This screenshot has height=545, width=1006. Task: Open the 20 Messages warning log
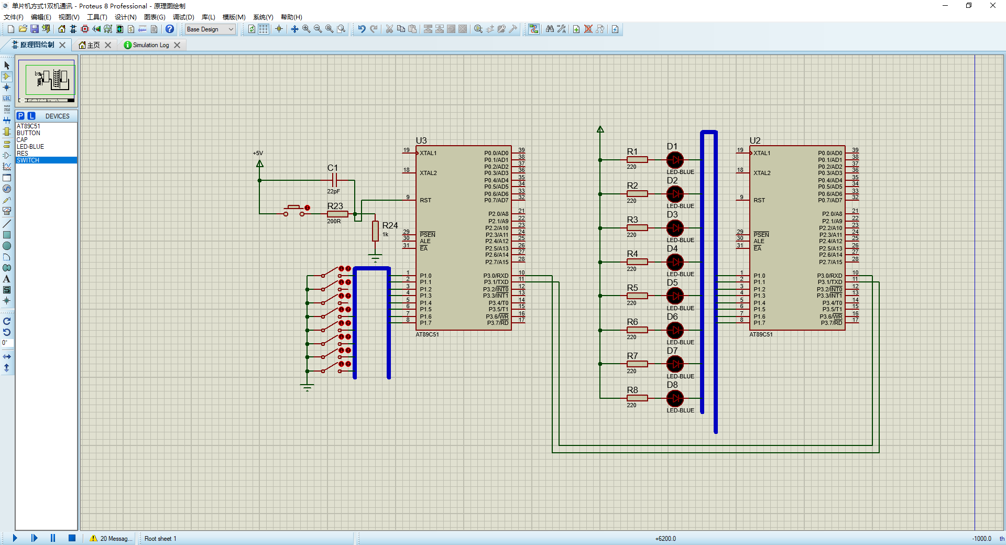click(111, 539)
